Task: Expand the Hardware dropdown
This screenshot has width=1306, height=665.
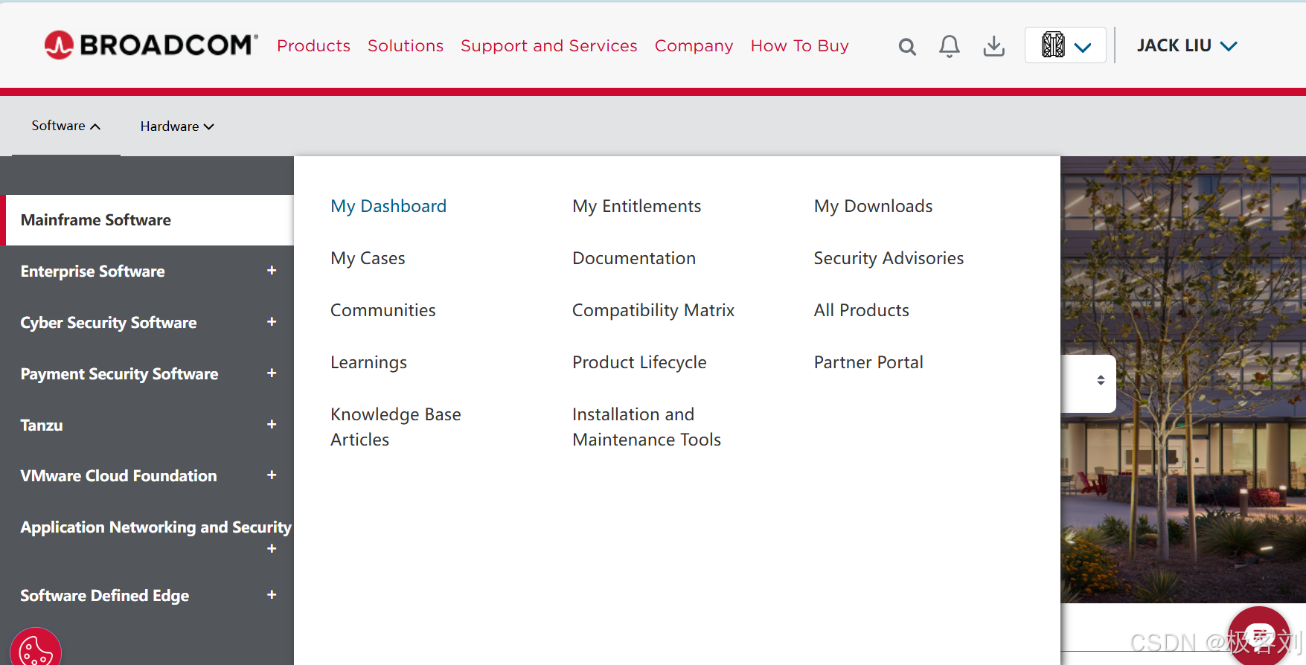Action: [x=177, y=126]
